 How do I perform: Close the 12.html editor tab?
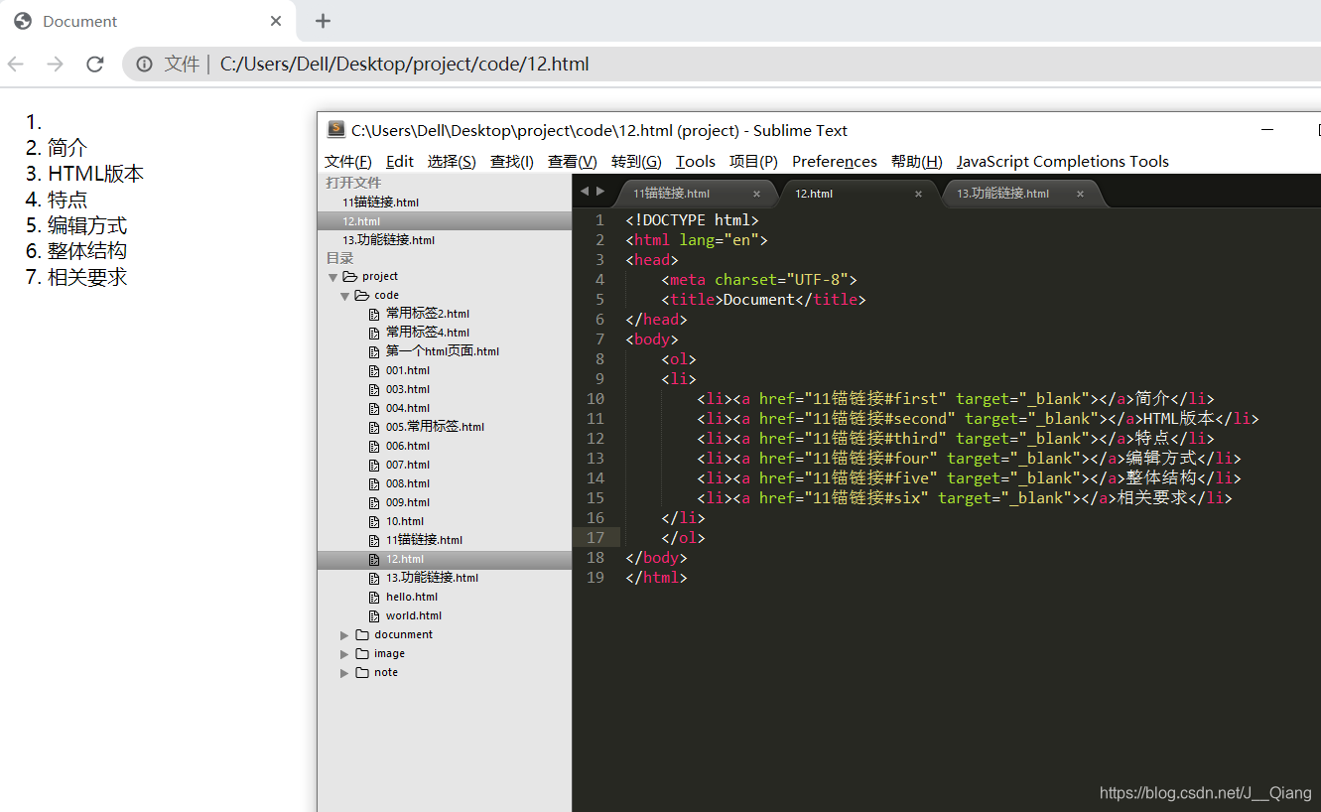pos(918,194)
